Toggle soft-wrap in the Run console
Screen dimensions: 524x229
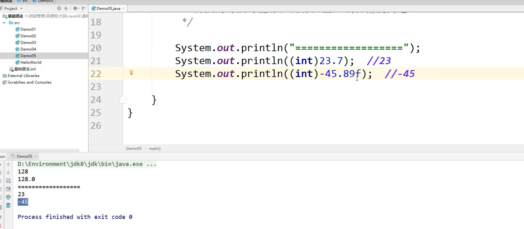8,181
